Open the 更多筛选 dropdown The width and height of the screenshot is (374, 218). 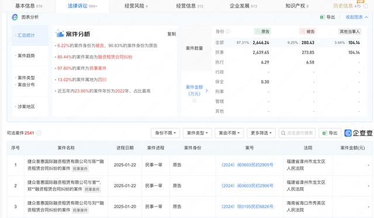[261, 133]
